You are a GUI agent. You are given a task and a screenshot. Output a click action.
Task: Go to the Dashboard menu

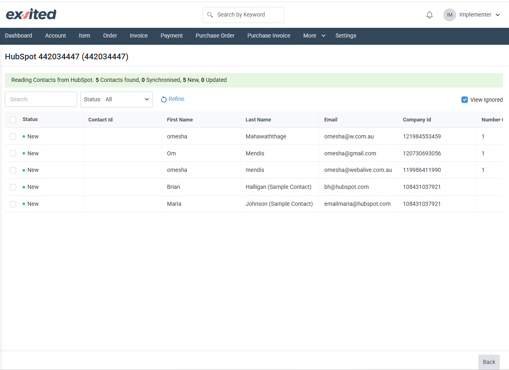click(19, 36)
